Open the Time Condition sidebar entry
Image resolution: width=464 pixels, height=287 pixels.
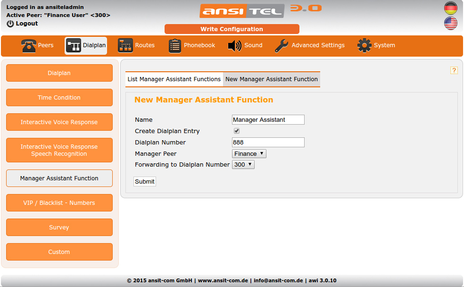coord(59,97)
